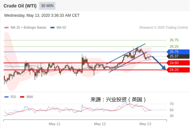190x129 pixels.
Task: Click the RSI 30 level label
Action: pos(171,116)
